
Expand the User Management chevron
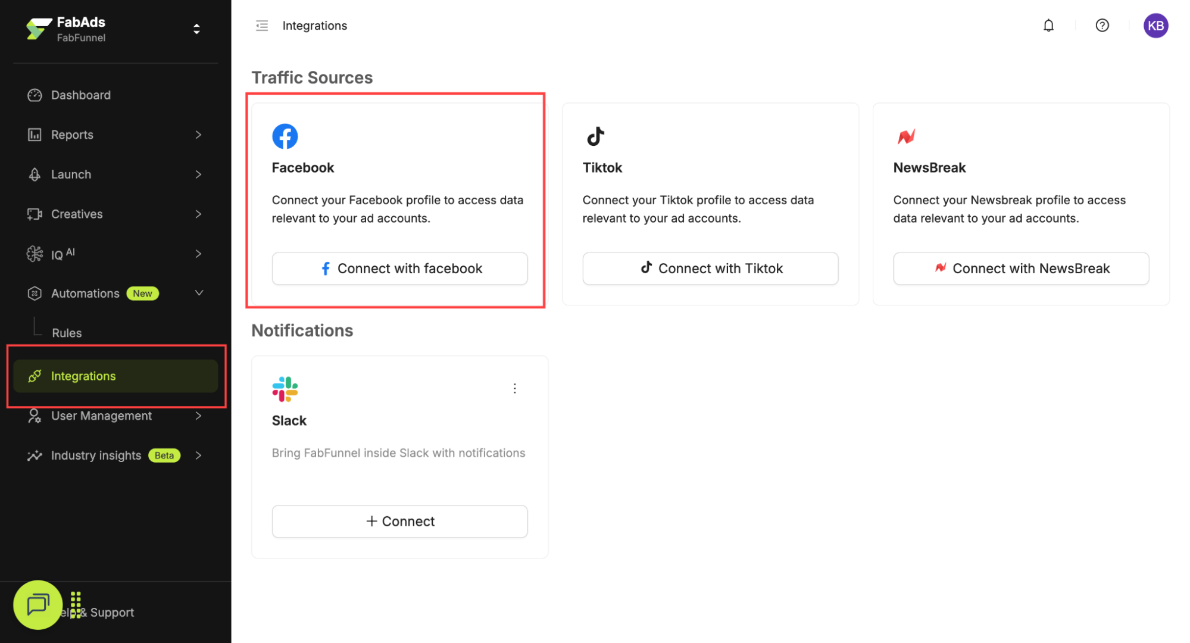point(198,416)
